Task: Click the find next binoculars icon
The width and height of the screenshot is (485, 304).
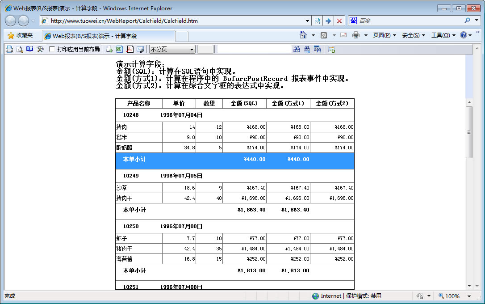Action: click(307, 49)
